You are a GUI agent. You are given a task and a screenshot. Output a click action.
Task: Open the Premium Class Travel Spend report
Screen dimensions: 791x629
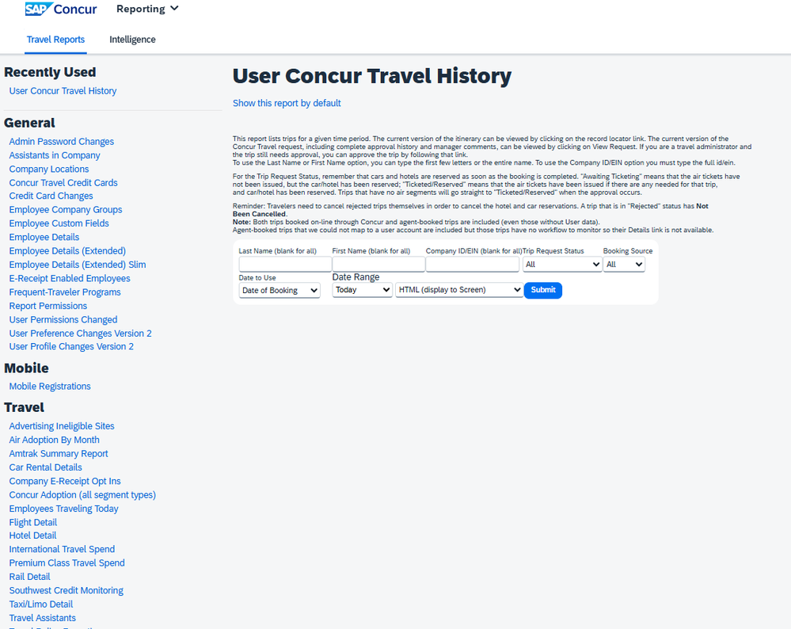(x=67, y=563)
